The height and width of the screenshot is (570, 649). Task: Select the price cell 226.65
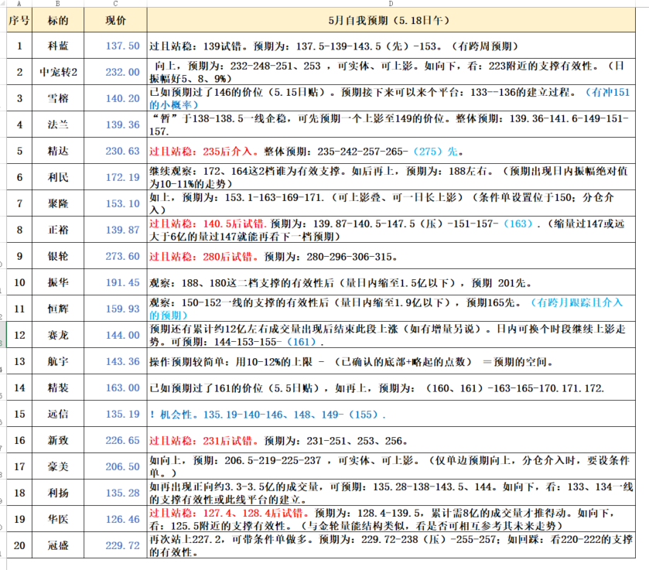tap(115, 440)
